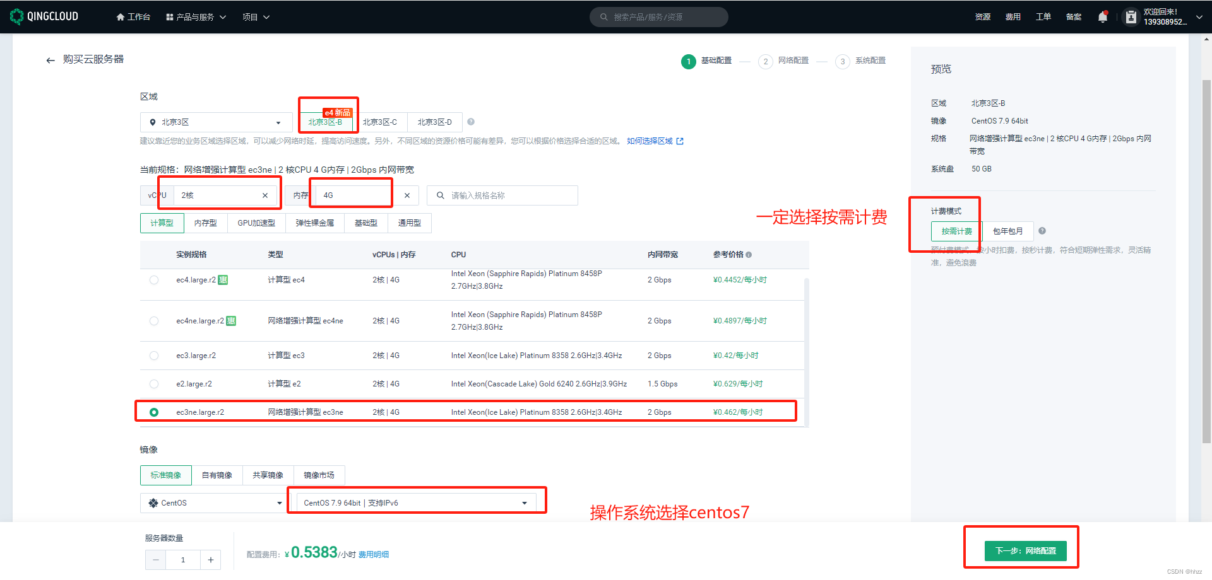1212x580 pixels.
Task: Click the 参考价格 info icon
Action: click(x=749, y=255)
